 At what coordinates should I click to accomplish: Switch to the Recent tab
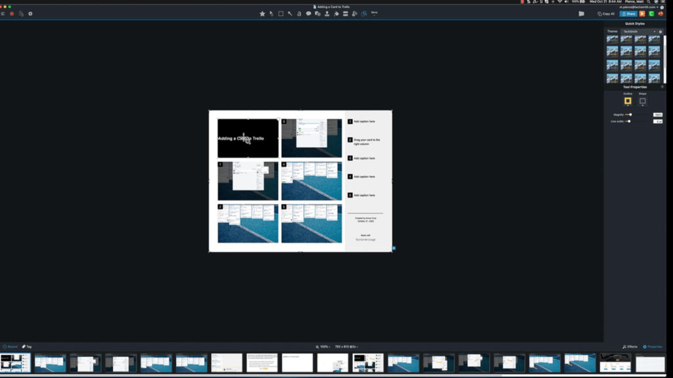tap(11, 346)
